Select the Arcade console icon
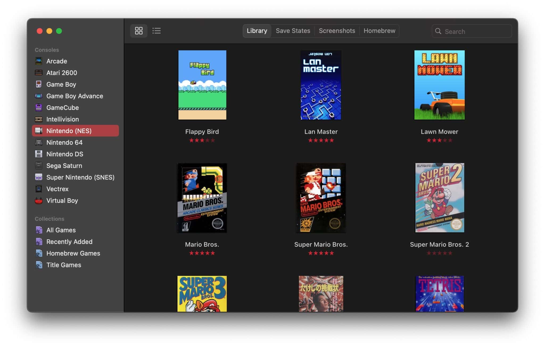 click(x=39, y=61)
